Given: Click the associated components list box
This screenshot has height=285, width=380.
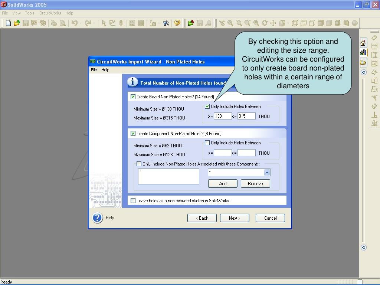Looking at the screenshot, I should [169, 176].
